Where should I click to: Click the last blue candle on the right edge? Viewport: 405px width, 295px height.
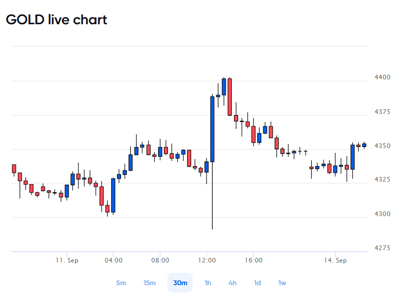click(364, 145)
